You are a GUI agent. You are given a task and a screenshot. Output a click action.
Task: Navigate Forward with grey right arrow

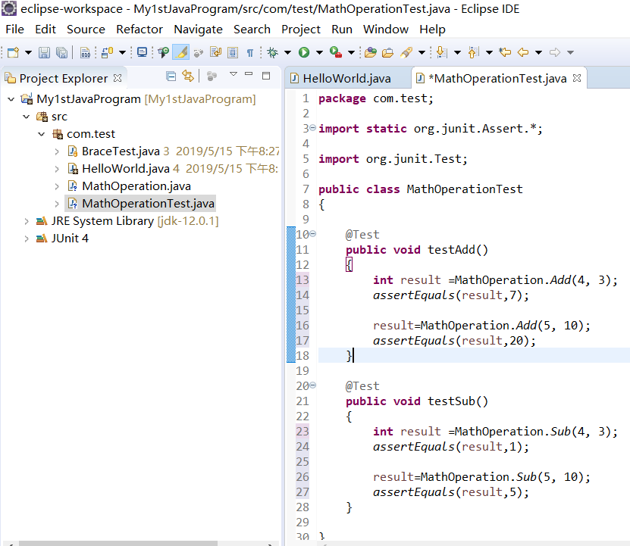click(555, 52)
